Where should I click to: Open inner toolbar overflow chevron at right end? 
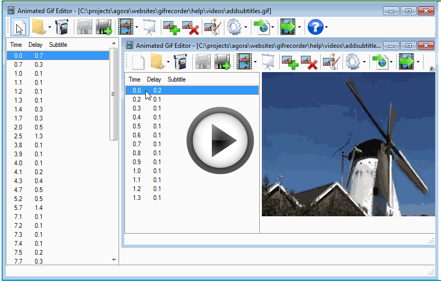(432, 68)
